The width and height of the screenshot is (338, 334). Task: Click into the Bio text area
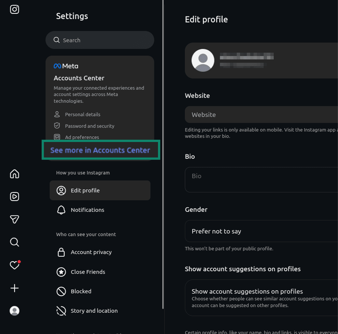click(x=261, y=180)
